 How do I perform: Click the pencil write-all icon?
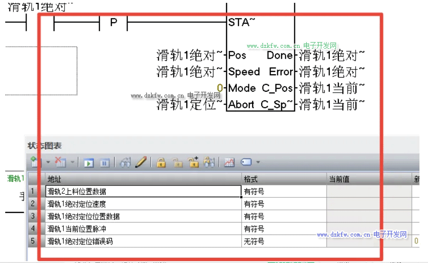(x=141, y=162)
